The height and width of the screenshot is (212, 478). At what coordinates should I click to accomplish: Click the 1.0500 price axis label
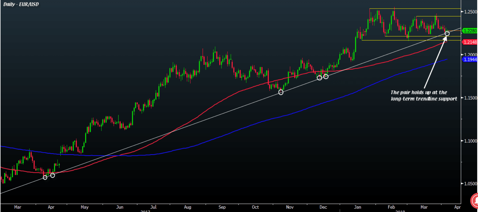(470, 184)
